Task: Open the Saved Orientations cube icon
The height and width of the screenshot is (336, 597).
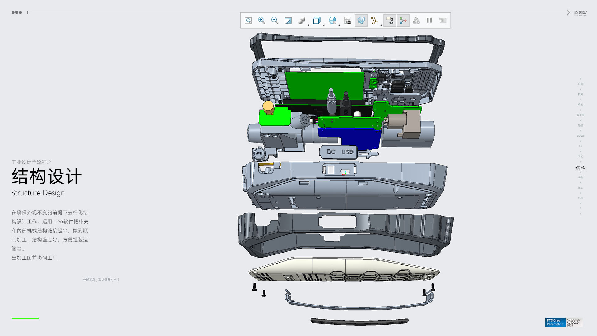Action: (x=317, y=21)
